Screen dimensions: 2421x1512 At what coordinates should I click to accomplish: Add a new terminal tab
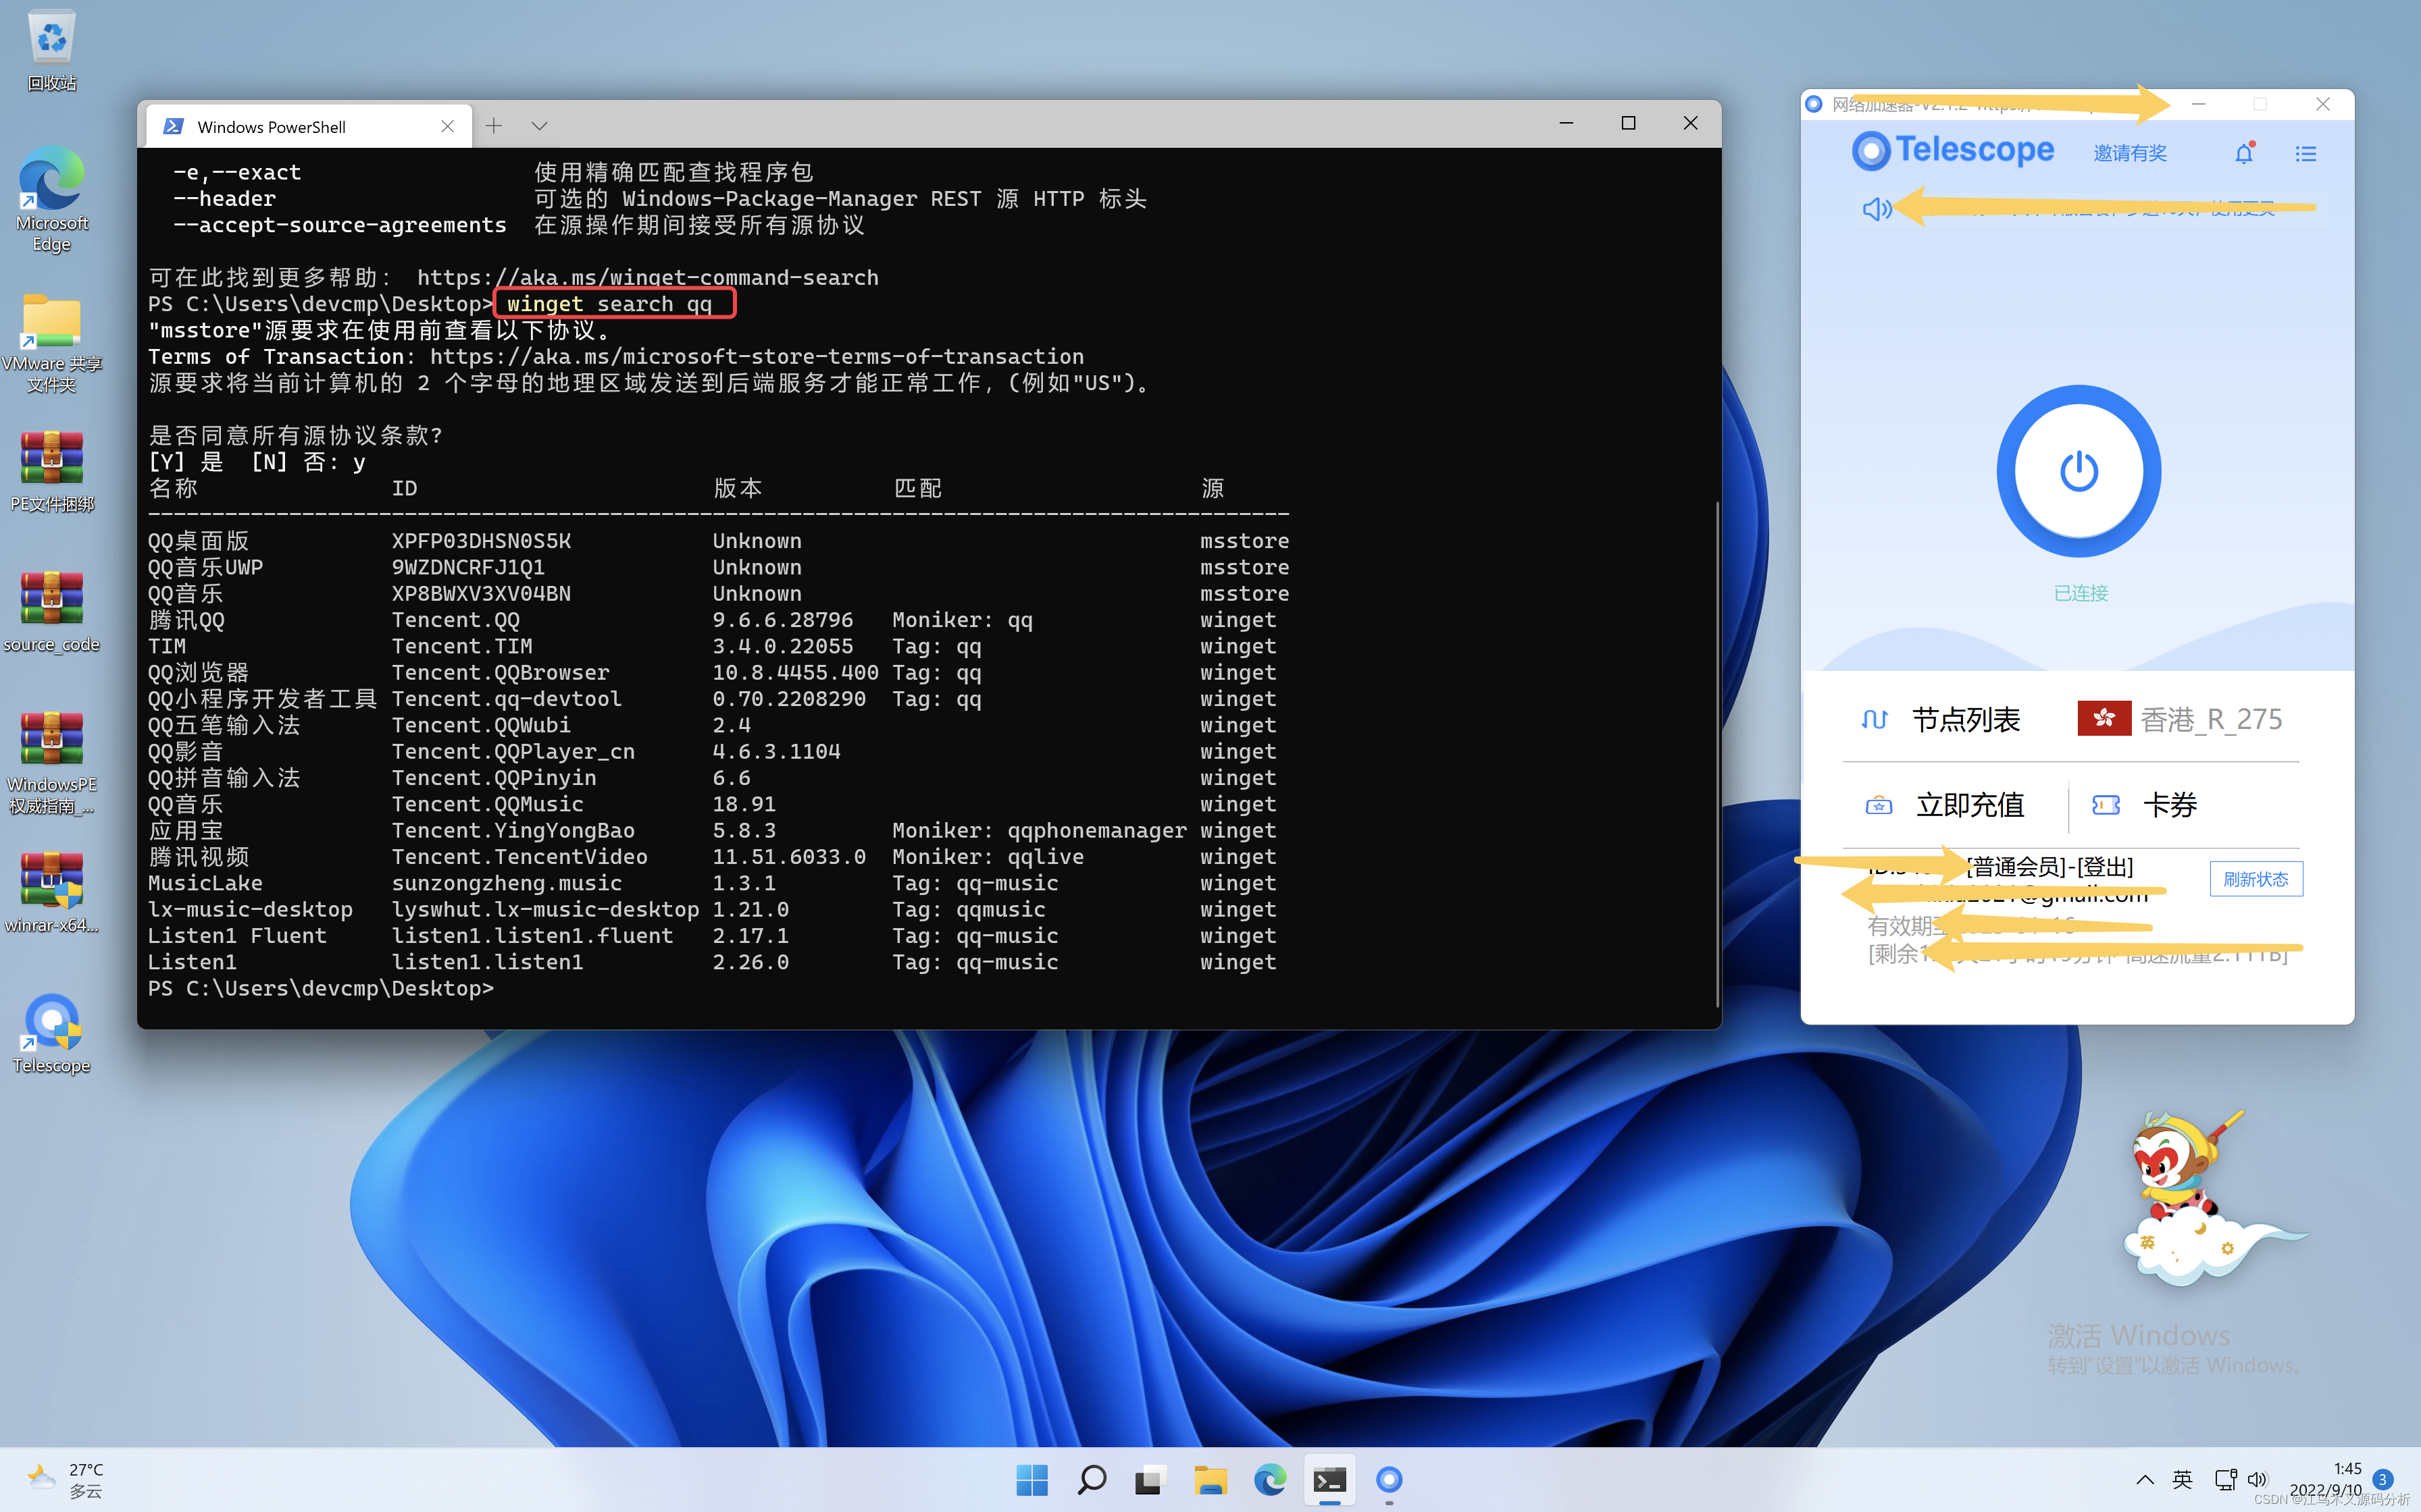493,125
